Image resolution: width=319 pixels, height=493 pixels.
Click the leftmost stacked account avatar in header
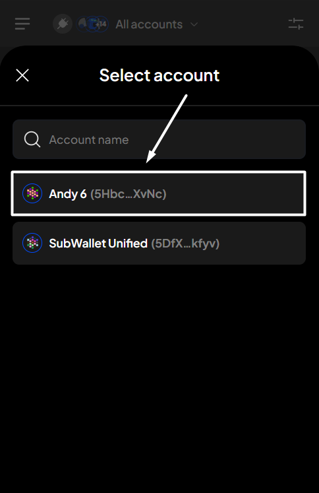click(x=82, y=24)
